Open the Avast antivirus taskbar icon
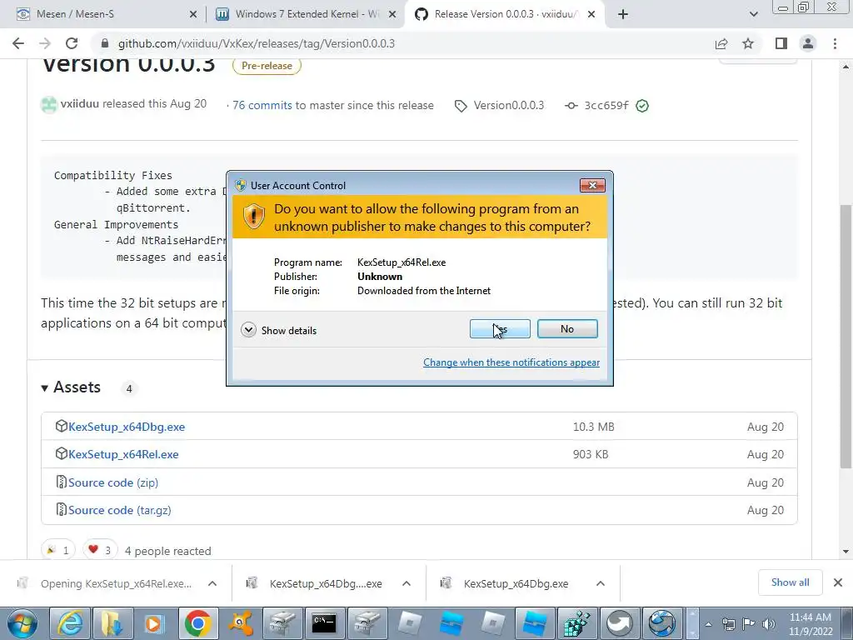 [x=240, y=623]
